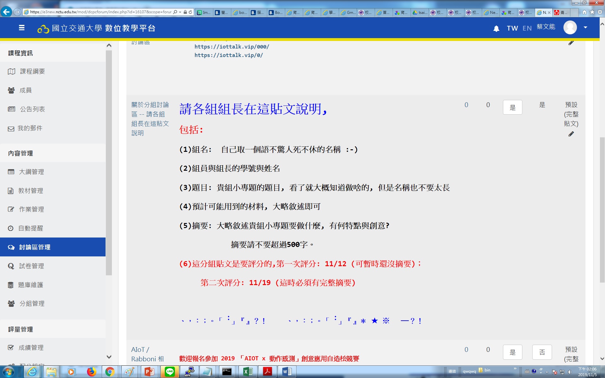Click the refresh page icon

pyautogui.click(x=190, y=12)
